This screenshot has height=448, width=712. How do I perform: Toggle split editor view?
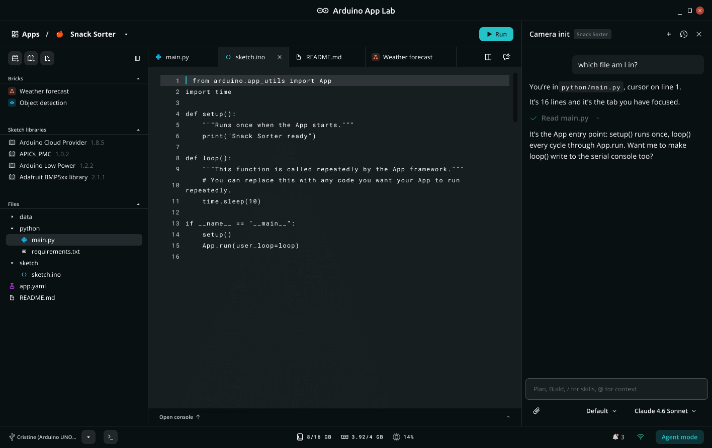(x=488, y=57)
